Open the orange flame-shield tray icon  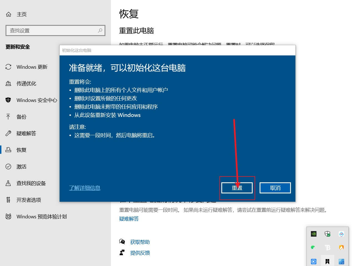[x=341, y=248]
